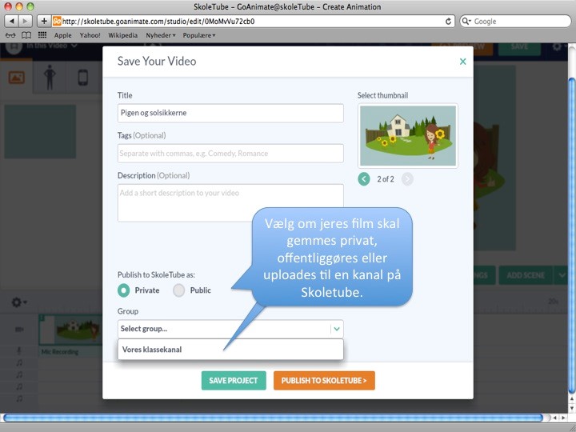Click the studio settings gear icon

[558, 46]
